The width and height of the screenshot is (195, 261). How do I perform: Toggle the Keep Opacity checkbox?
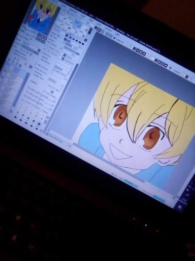click(54, 70)
